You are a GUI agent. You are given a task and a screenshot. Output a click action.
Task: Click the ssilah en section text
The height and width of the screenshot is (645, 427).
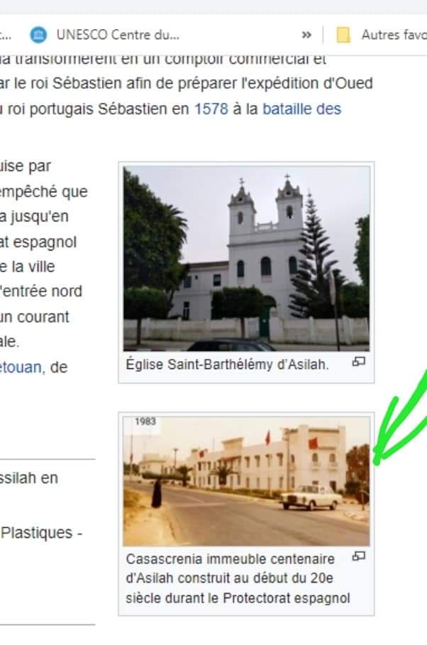pos(29,478)
